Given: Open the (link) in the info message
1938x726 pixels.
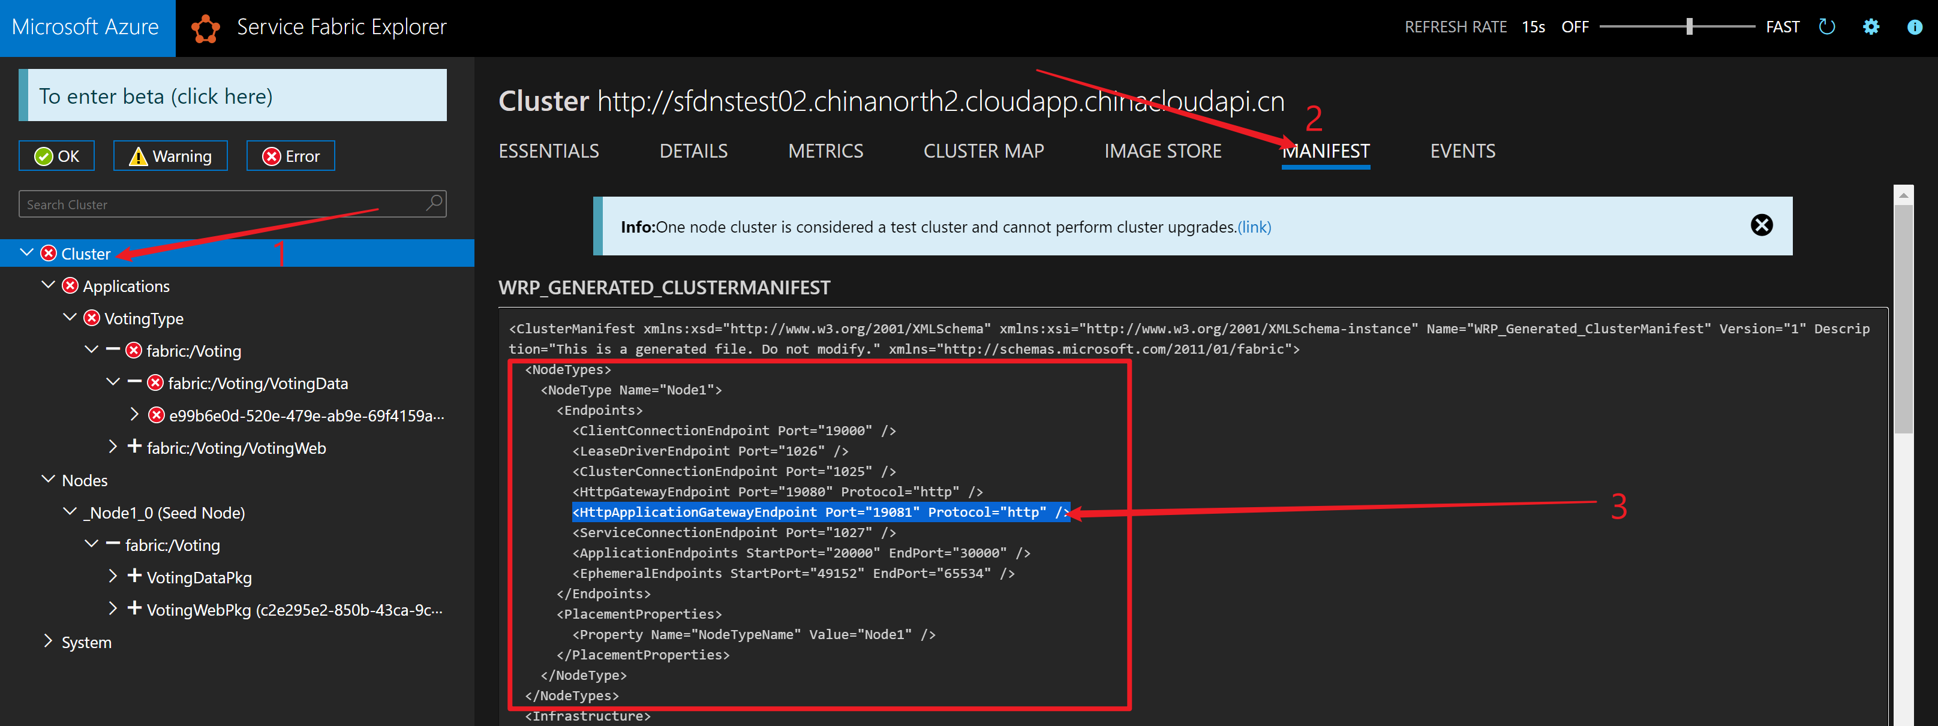Looking at the screenshot, I should click(1254, 227).
